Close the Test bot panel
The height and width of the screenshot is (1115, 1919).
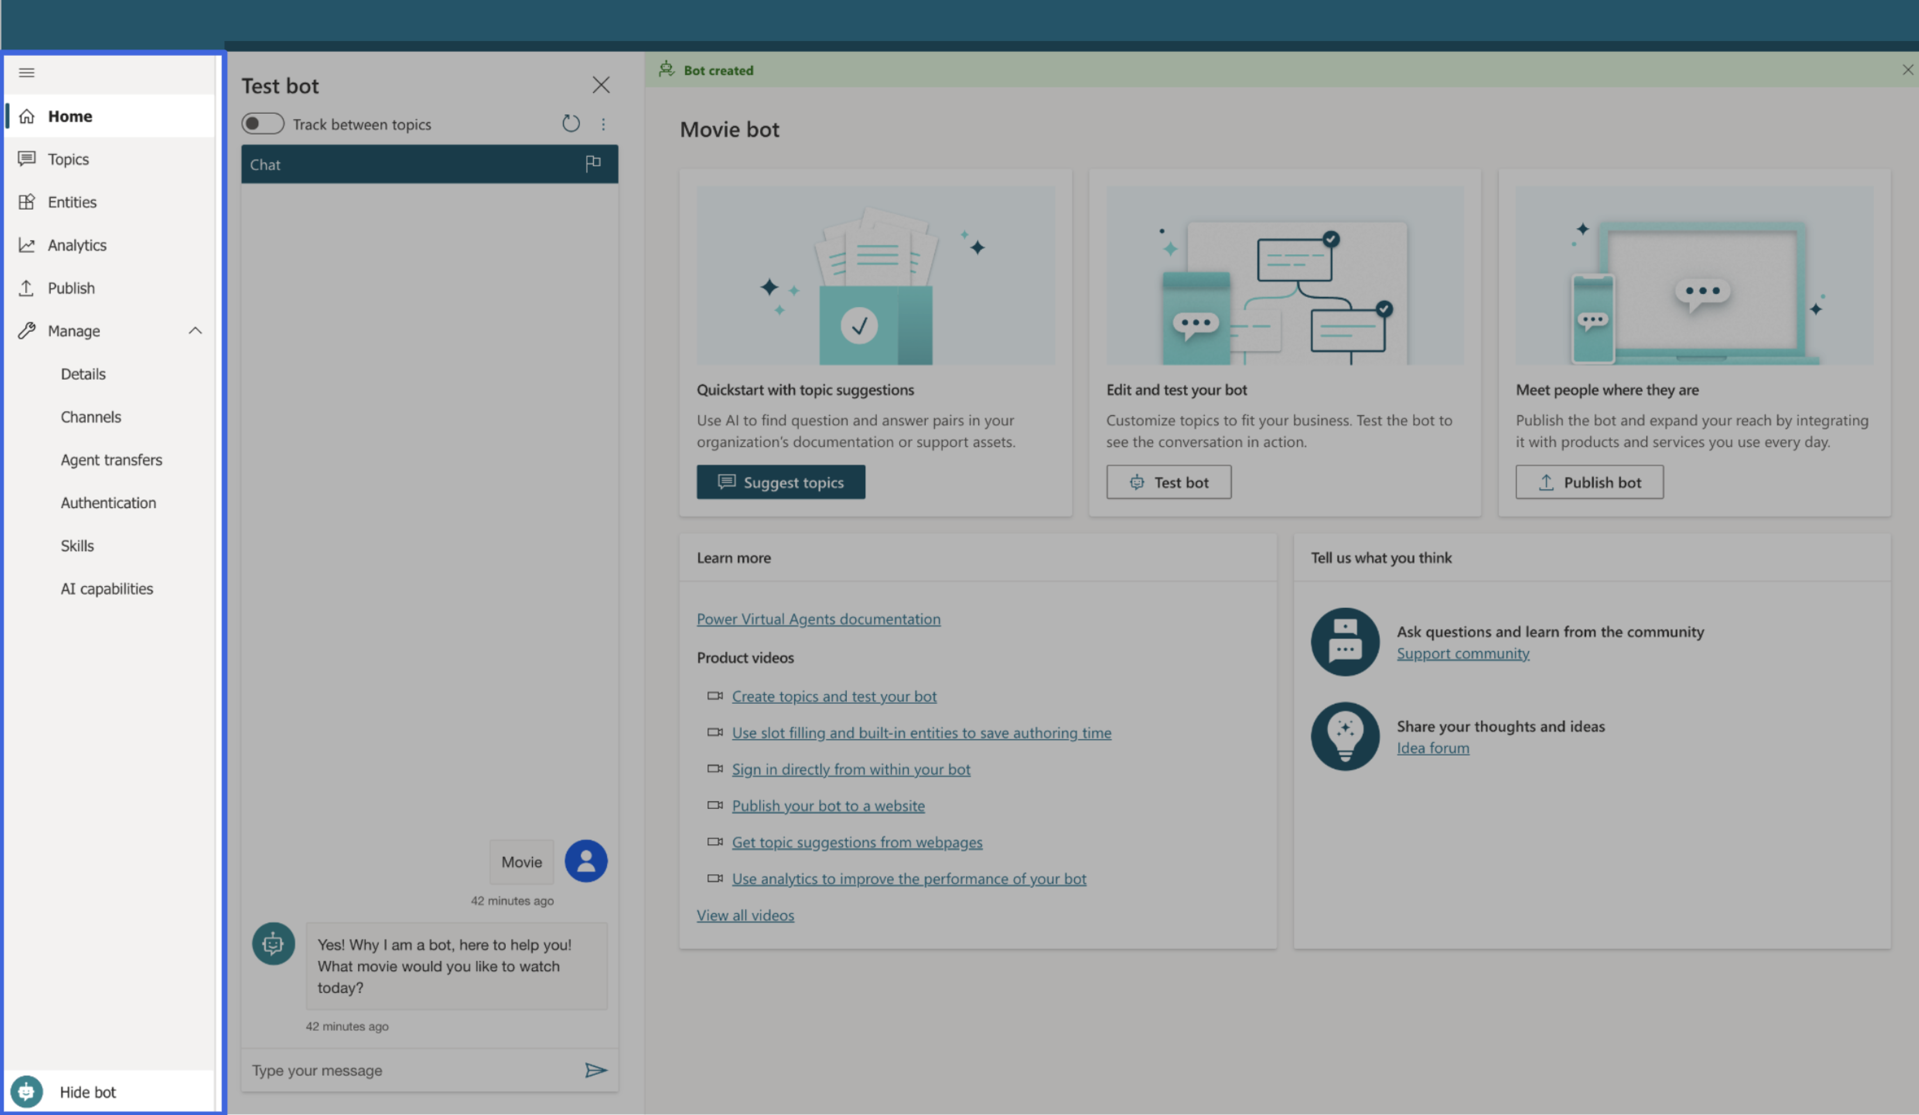tap(601, 85)
